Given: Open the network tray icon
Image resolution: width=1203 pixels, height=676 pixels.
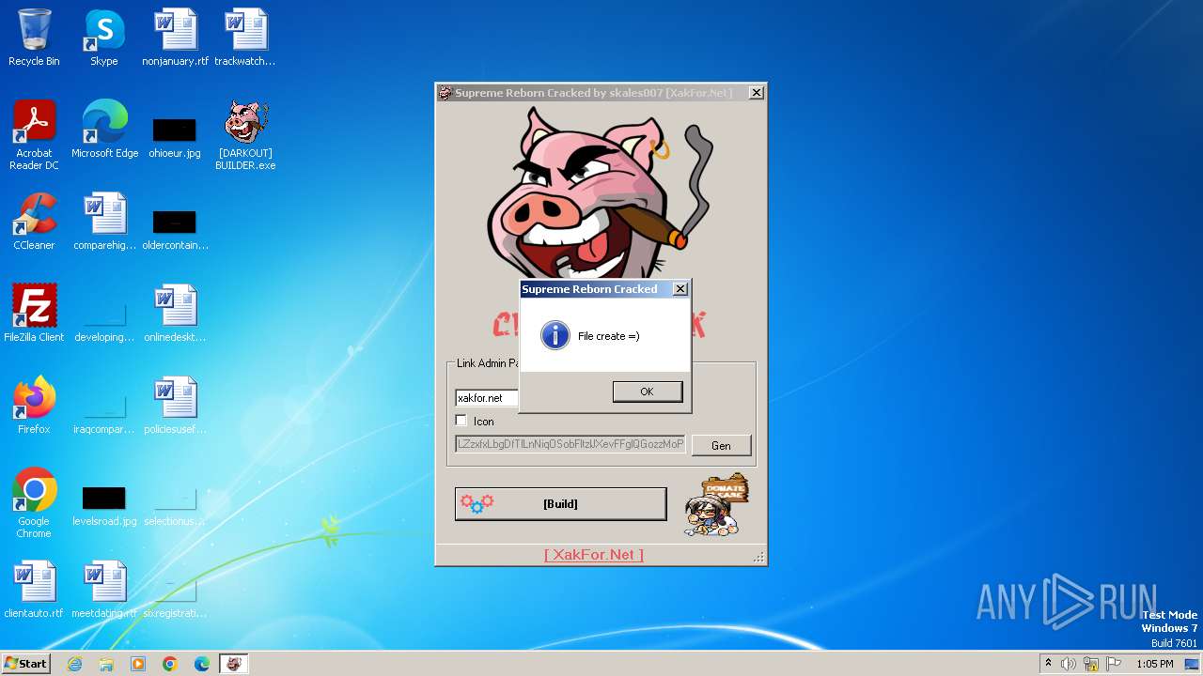Looking at the screenshot, I should 1091,664.
